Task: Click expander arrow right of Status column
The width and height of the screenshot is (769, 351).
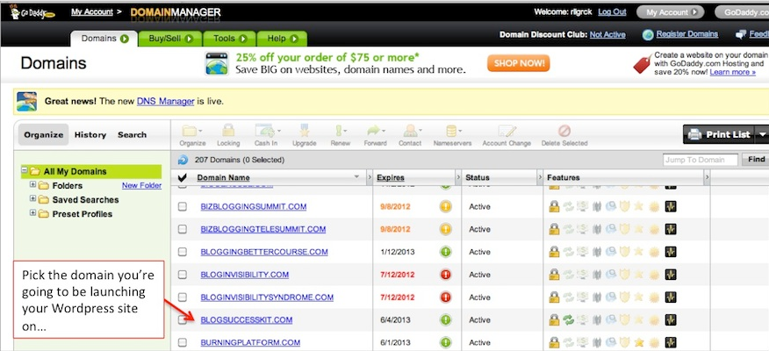Action: point(540,177)
